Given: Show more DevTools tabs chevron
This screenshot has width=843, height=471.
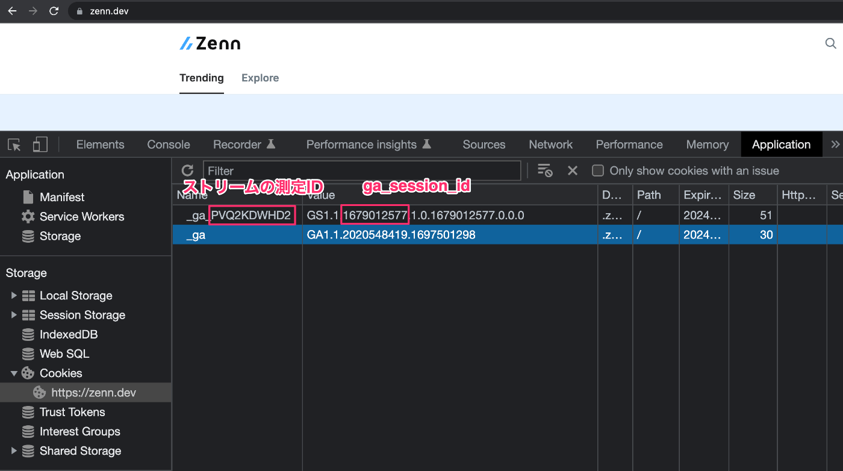Looking at the screenshot, I should coord(835,145).
